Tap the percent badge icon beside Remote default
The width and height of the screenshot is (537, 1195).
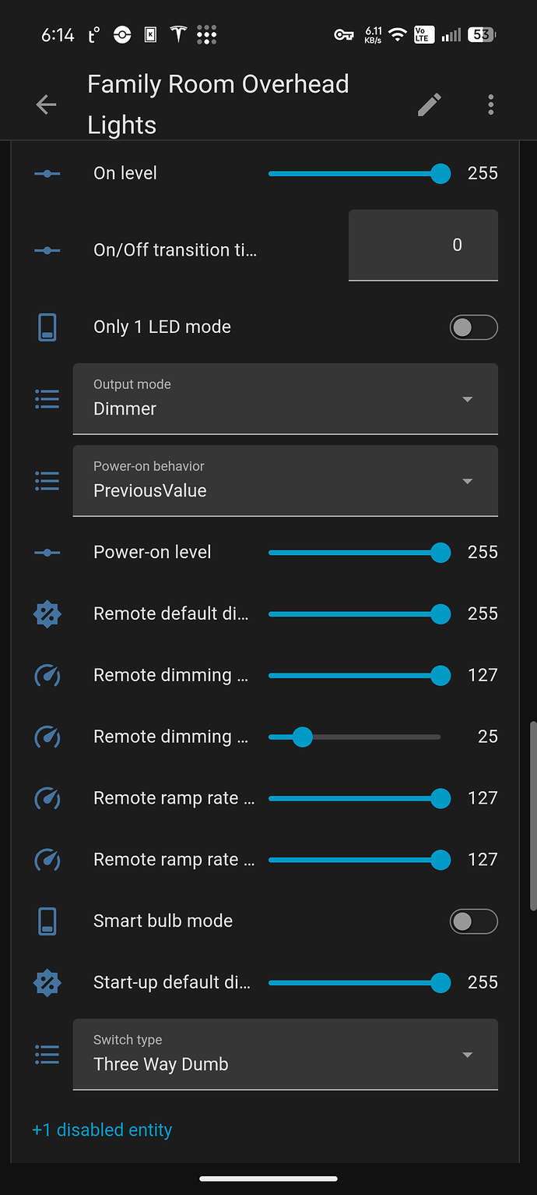(x=47, y=613)
